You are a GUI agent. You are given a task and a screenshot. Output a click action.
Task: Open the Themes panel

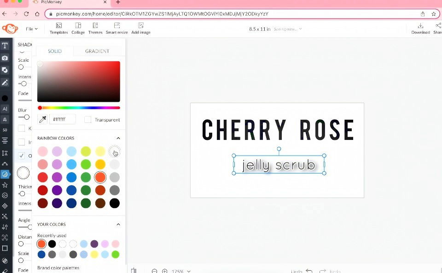point(95,28)
